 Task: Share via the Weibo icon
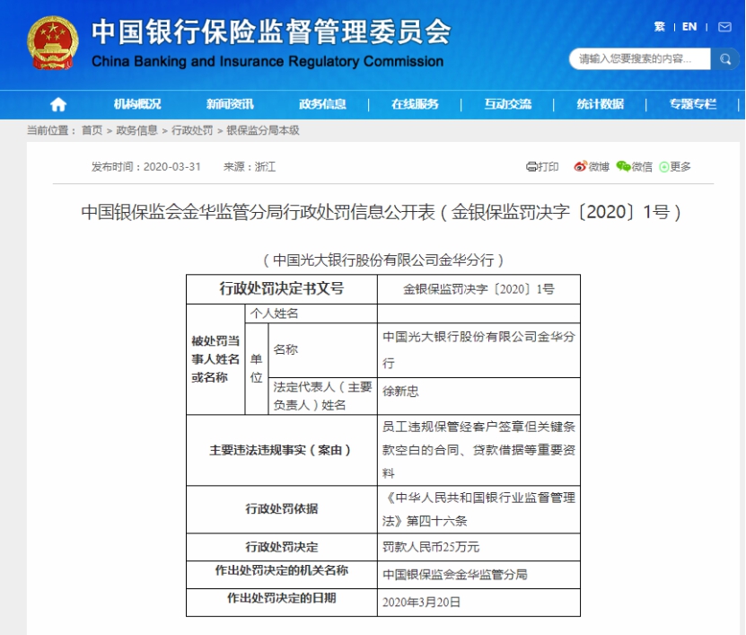click(580, 166)
